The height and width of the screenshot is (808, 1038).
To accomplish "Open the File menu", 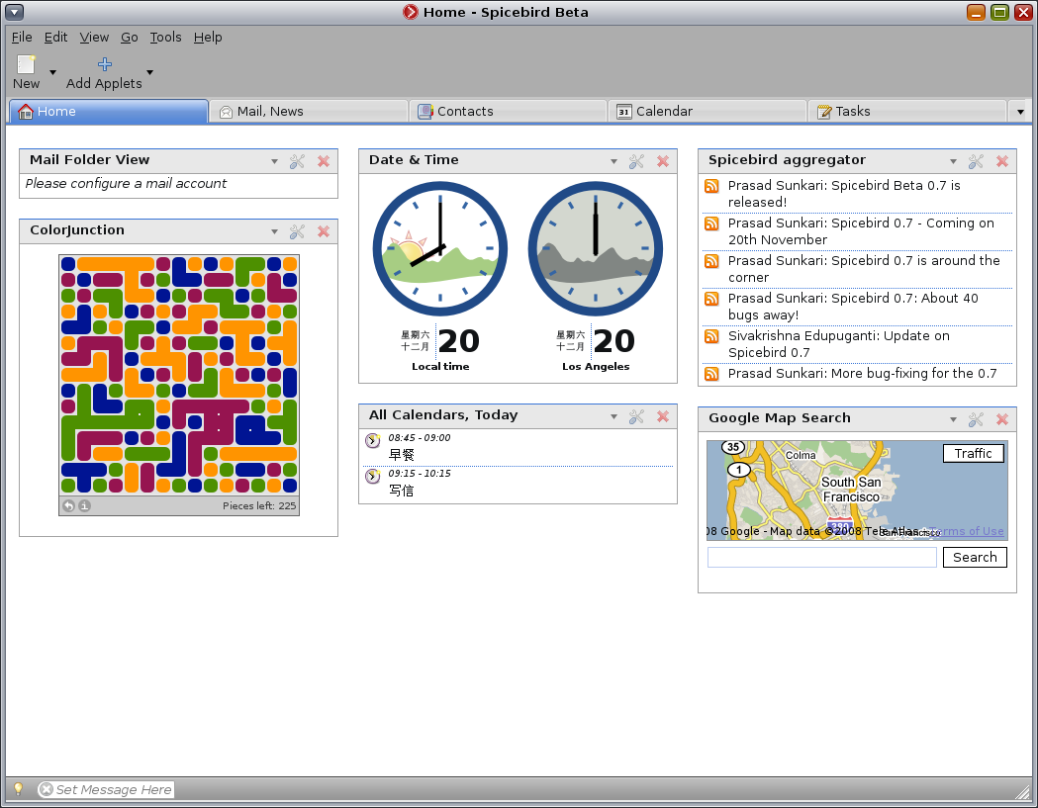I will (x=22, y=37).
